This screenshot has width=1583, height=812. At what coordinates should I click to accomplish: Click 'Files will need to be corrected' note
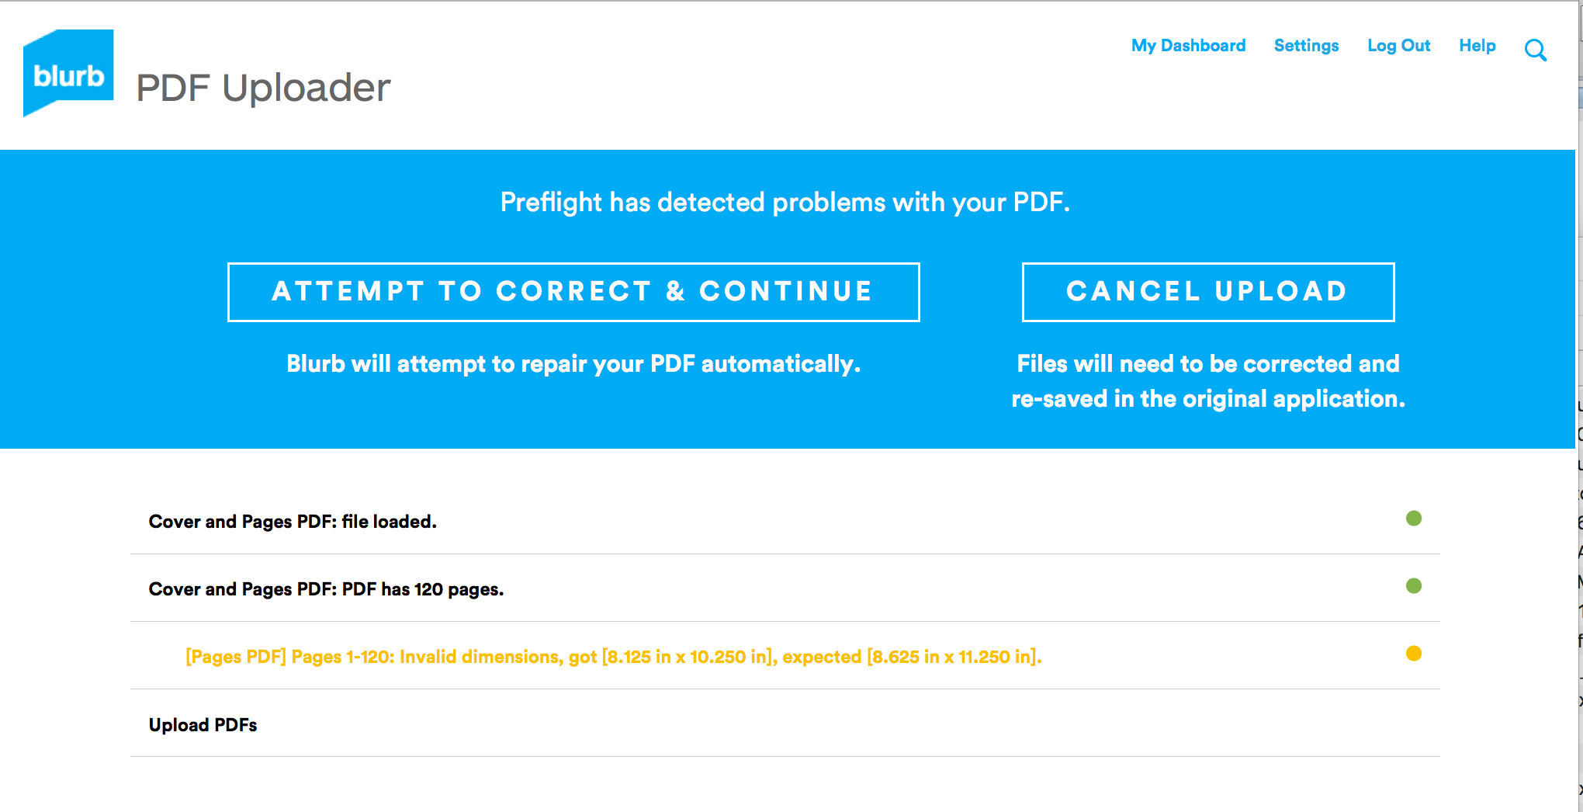tap(1207, 381)
